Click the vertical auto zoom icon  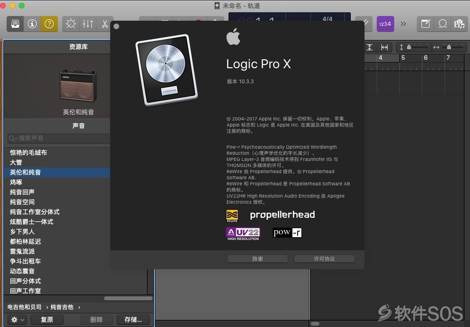pos(370,48)
